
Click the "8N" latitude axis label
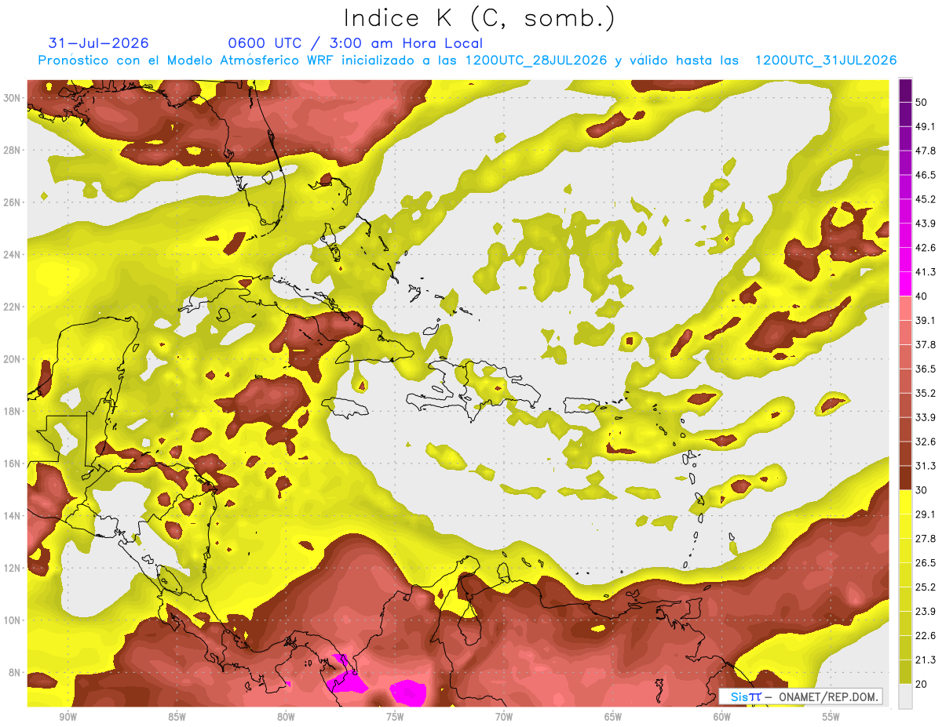point(16,673)
